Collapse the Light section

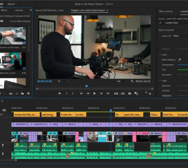click(x=160, y=80)
